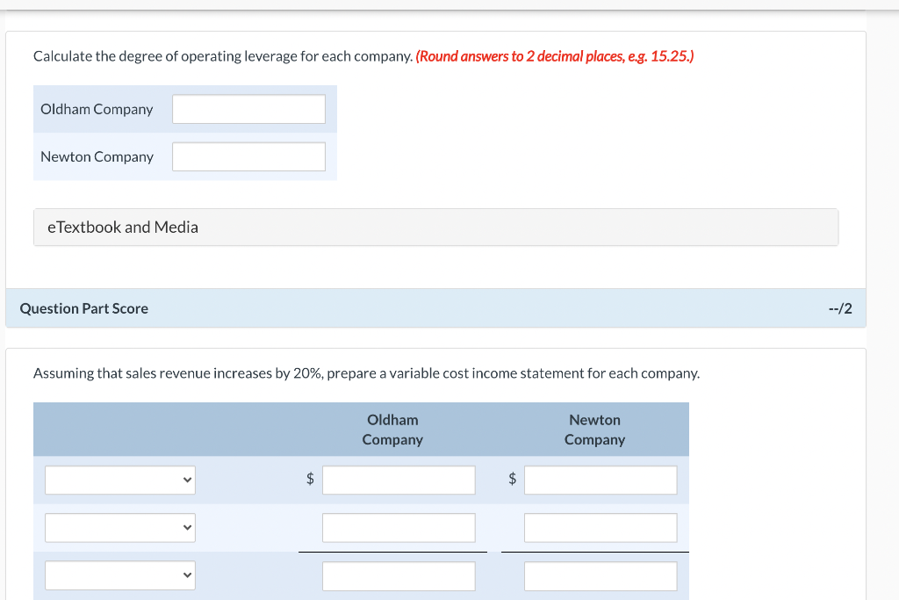Click third row Oldham Company amount field
899x600 pixels.
[x=399, y=576]
